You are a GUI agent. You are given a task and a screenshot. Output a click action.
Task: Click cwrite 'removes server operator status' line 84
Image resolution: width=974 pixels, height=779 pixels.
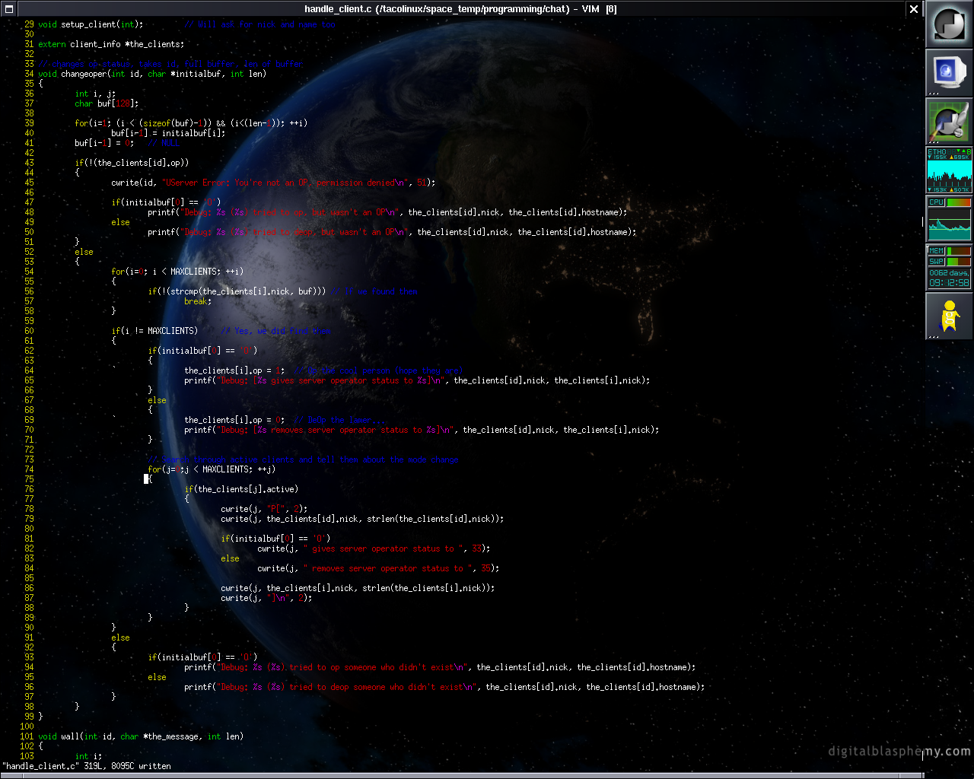(x=378, y=568)
